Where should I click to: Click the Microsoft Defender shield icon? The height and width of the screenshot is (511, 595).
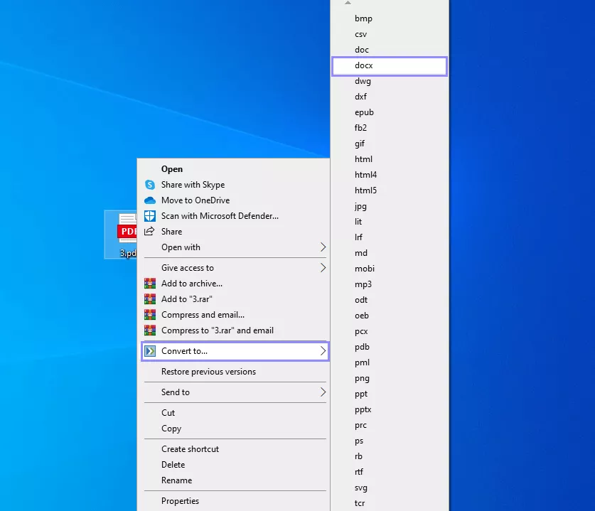pyautogui.click(x=149, y=216)
